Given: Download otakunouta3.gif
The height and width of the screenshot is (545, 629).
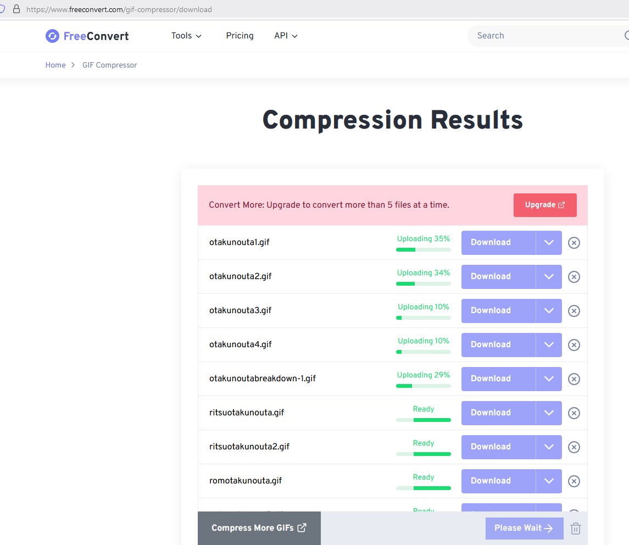Looking at the screenshot, I should 498,311.
